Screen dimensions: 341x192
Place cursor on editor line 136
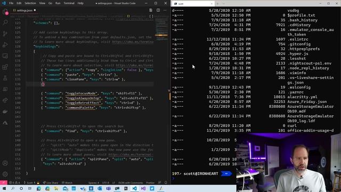[x=90, y=84]
